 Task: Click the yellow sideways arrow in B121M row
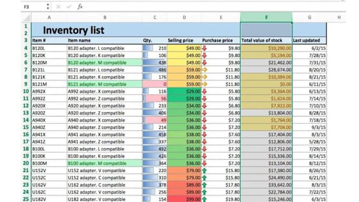coord(204,84)
